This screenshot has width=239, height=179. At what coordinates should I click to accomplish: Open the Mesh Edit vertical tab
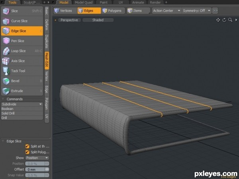[x=47, y=60]
